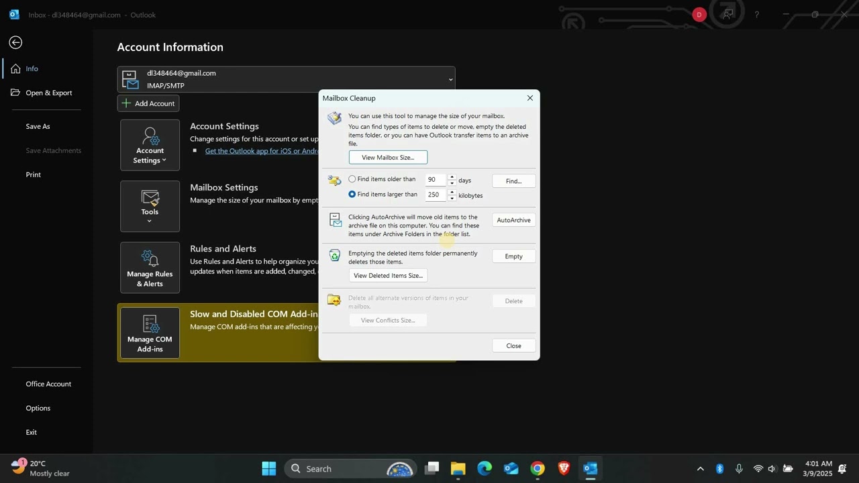Click the Add Account button
859x483 pixels.
148,103
